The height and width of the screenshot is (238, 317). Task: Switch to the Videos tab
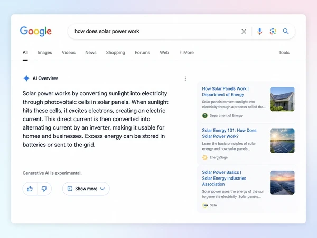coord(69,53)
